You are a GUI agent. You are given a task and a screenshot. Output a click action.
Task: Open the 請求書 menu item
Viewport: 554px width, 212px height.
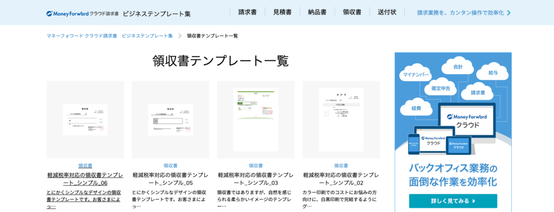point(248,12)
